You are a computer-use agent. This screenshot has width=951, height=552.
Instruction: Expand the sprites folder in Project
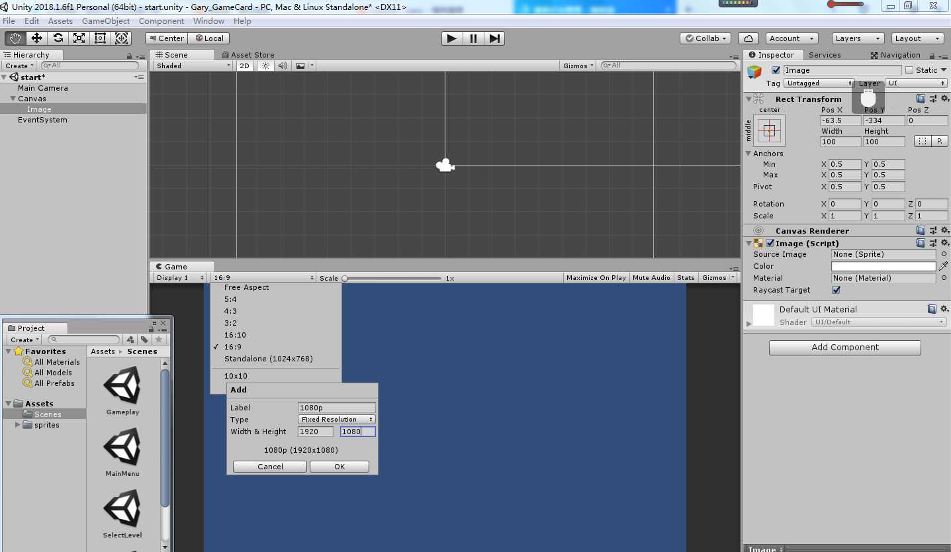click(17, 425)
